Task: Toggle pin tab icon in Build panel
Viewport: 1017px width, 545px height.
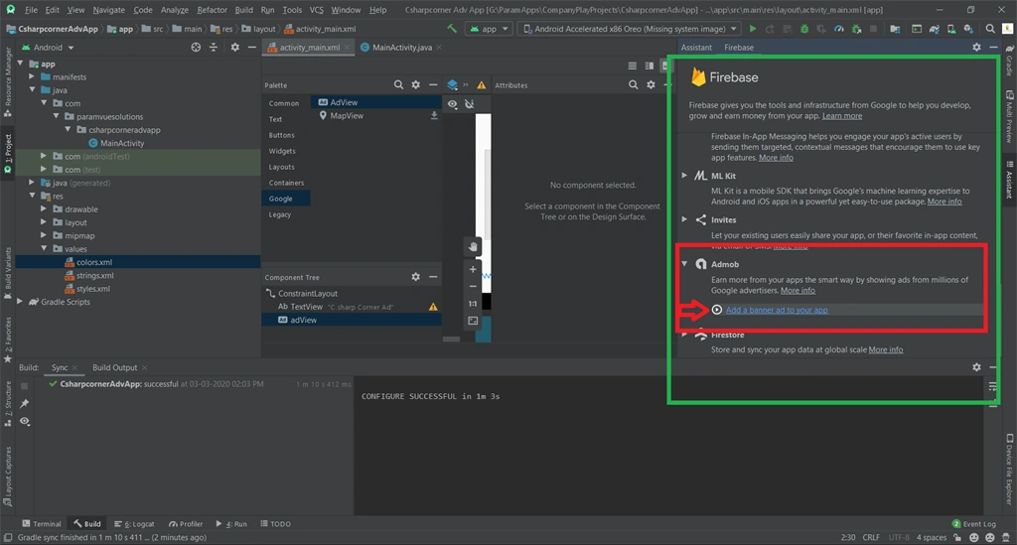Action: click(x=25, y=403)
